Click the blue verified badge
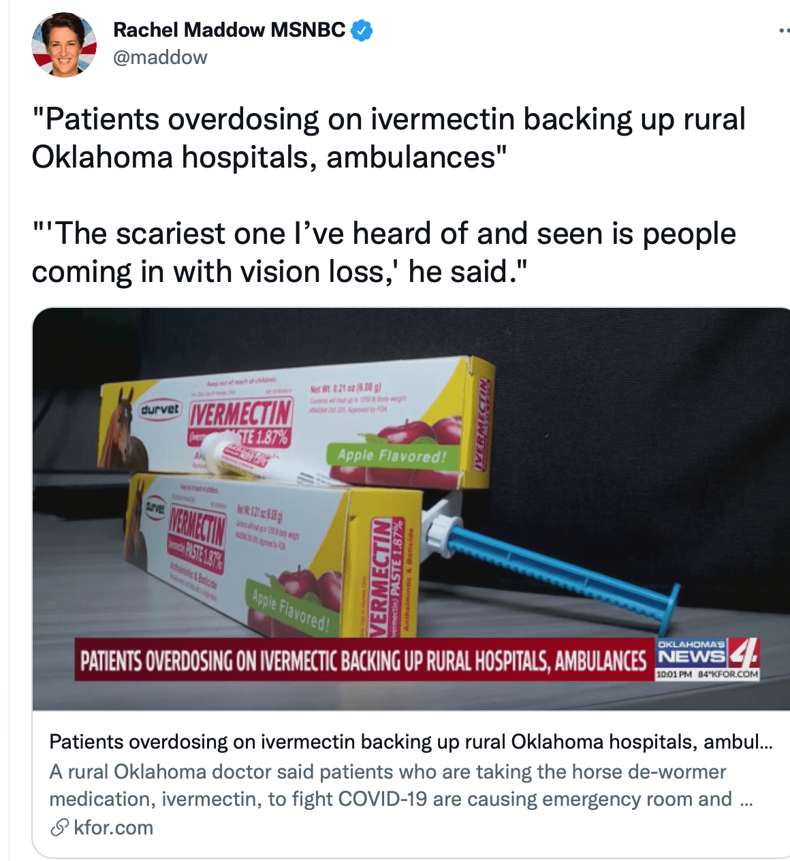Viewport: 790px width, 861px height. tap(362, 30)
